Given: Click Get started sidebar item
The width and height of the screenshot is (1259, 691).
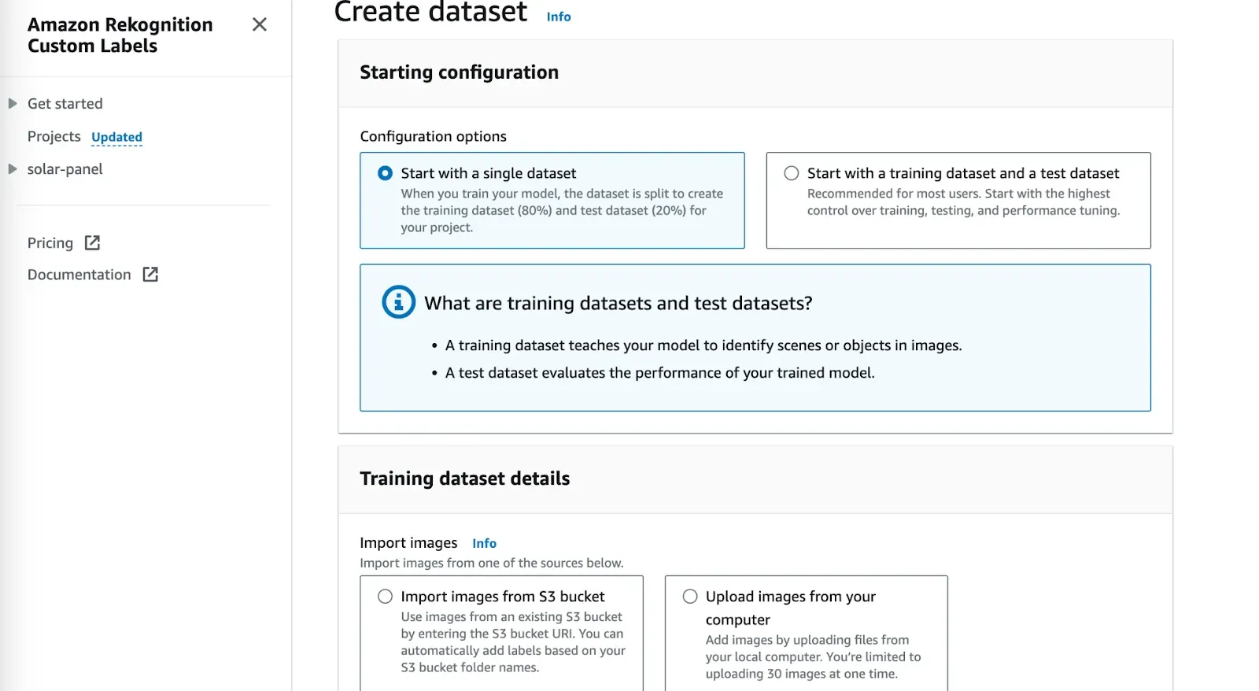Looking at the screenshot, I should [65, 104].
